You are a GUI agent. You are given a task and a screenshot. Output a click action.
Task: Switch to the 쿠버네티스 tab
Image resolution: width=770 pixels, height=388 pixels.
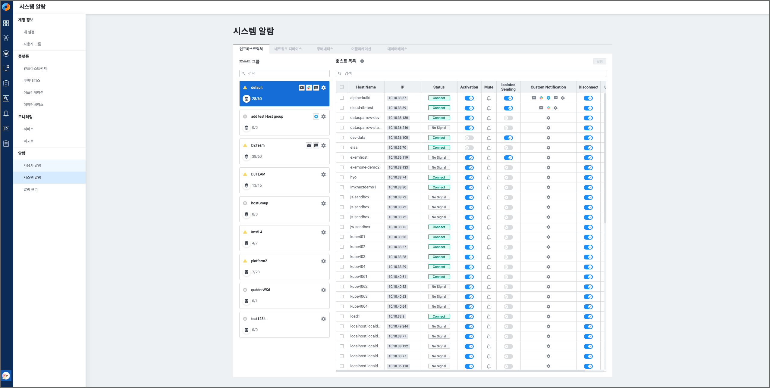tap(325, 49)
